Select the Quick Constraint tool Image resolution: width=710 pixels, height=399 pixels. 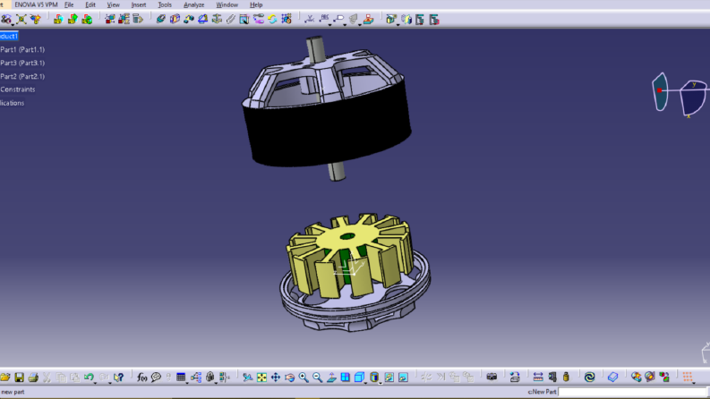point(244,19)
